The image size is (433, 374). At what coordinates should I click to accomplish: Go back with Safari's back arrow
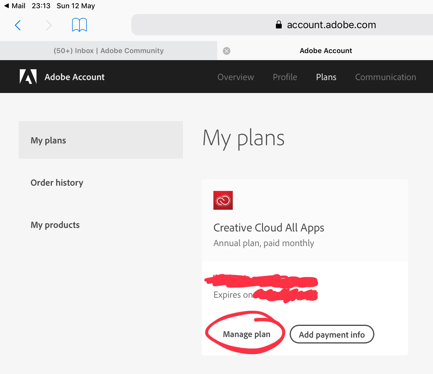(18, 25)
